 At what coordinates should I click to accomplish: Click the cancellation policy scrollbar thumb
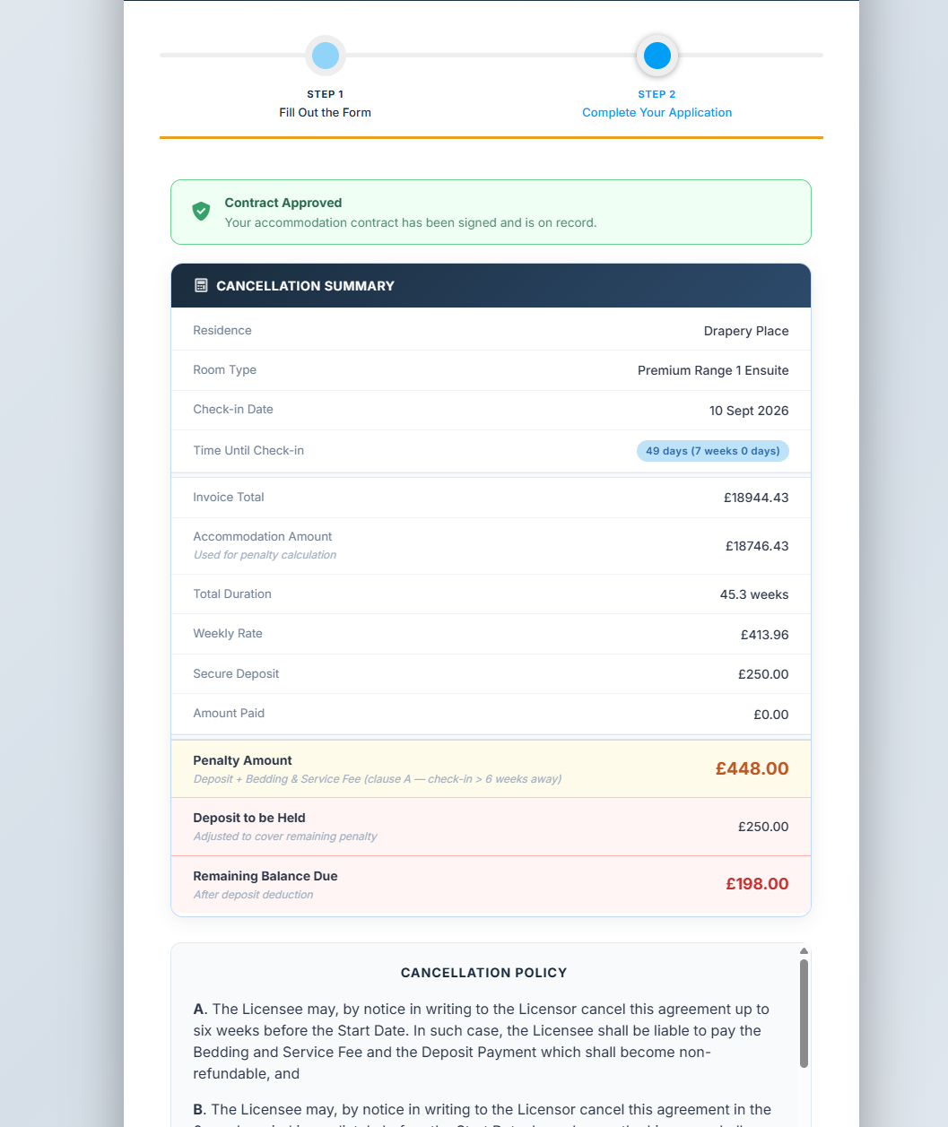point(804,1013)
